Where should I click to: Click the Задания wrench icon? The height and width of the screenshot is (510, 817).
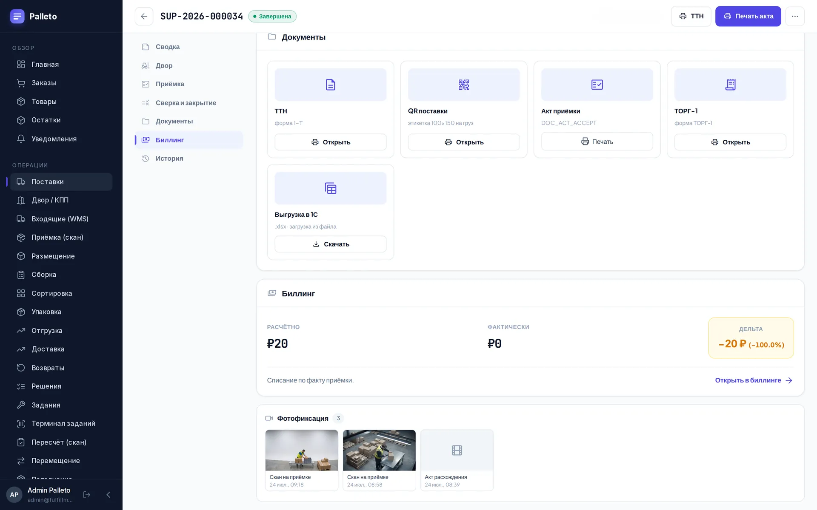[21, 405]
